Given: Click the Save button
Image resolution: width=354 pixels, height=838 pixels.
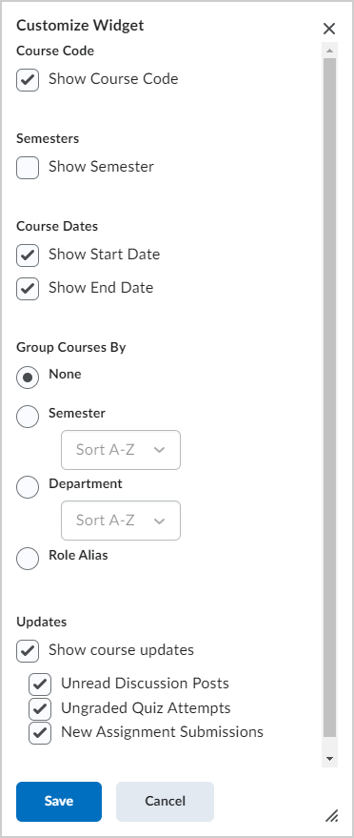Looking at the screenshot, I should pyautogui.click(x=59, y=802).
